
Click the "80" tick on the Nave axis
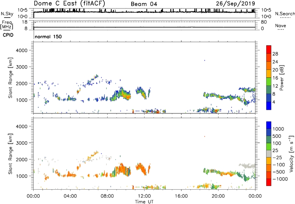pos(264,22)
